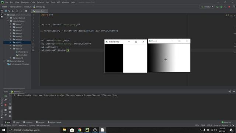Expand the lesson_10 folder
This screenshot has width=236, height=133.
(x=11, y=58)
